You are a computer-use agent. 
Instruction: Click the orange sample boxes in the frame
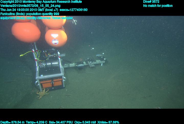coord(51,83)
